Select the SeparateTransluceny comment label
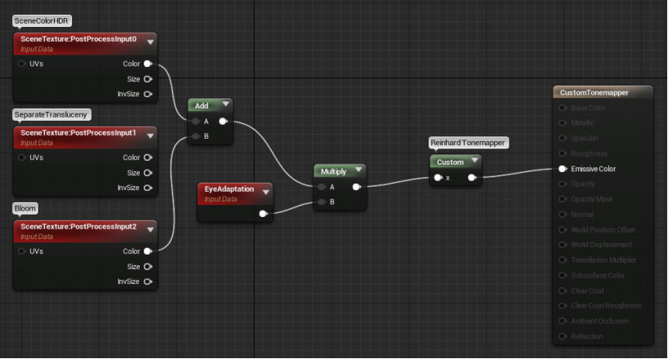The width and height of the screenshot is (668, 359). pos(51,114)
